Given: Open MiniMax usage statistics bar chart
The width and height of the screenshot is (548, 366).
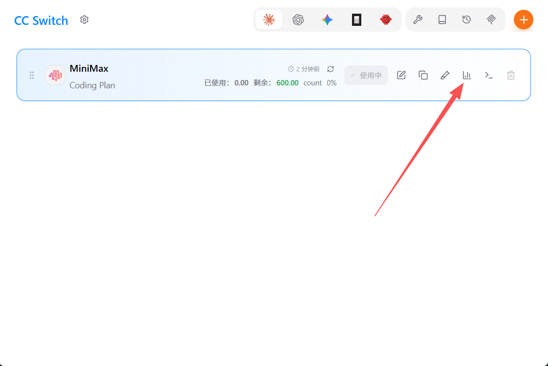Looking at the screenshot, I should 467,75.
